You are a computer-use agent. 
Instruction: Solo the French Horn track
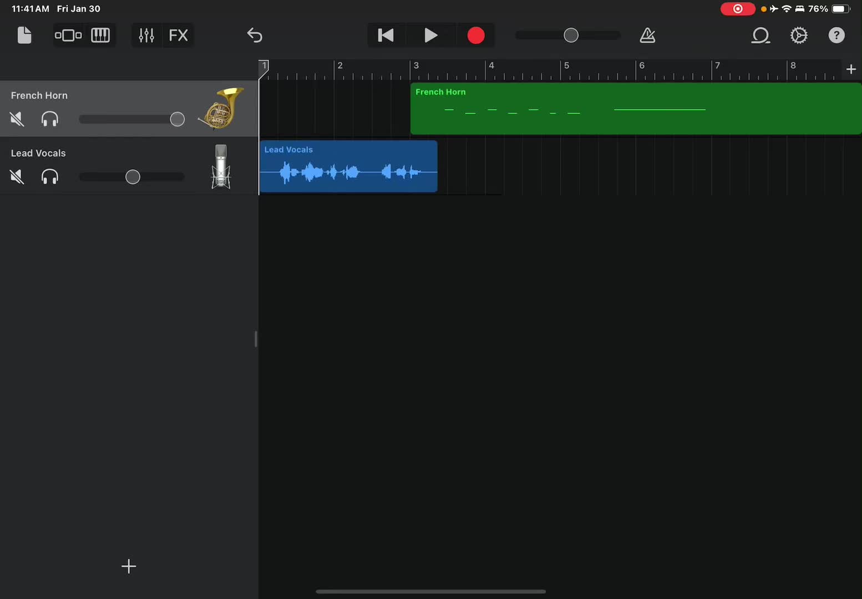50,119
